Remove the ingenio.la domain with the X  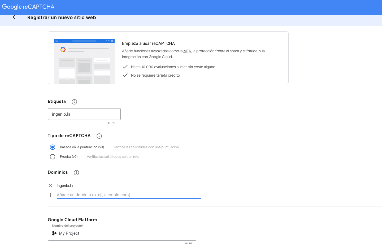click(x=50, y=186)
